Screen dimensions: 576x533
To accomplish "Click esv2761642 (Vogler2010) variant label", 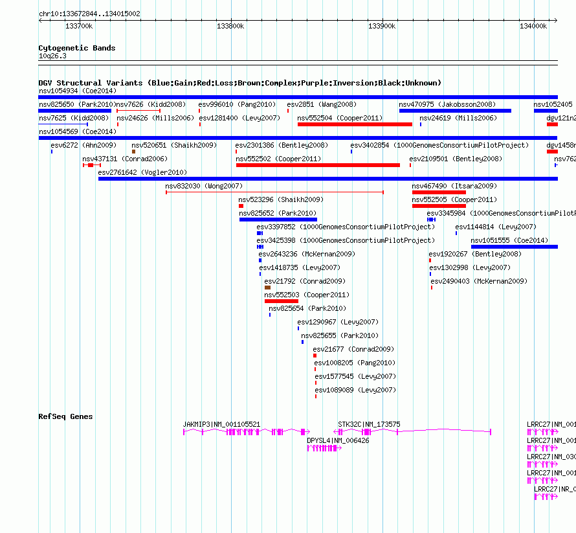I will tap(142, 172).
